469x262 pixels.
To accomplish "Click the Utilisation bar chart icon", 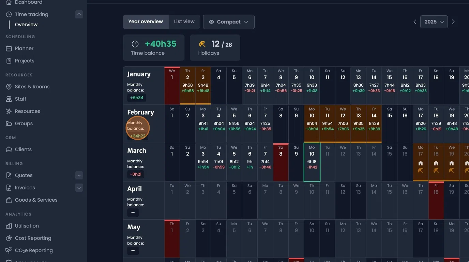I will 8,225.
